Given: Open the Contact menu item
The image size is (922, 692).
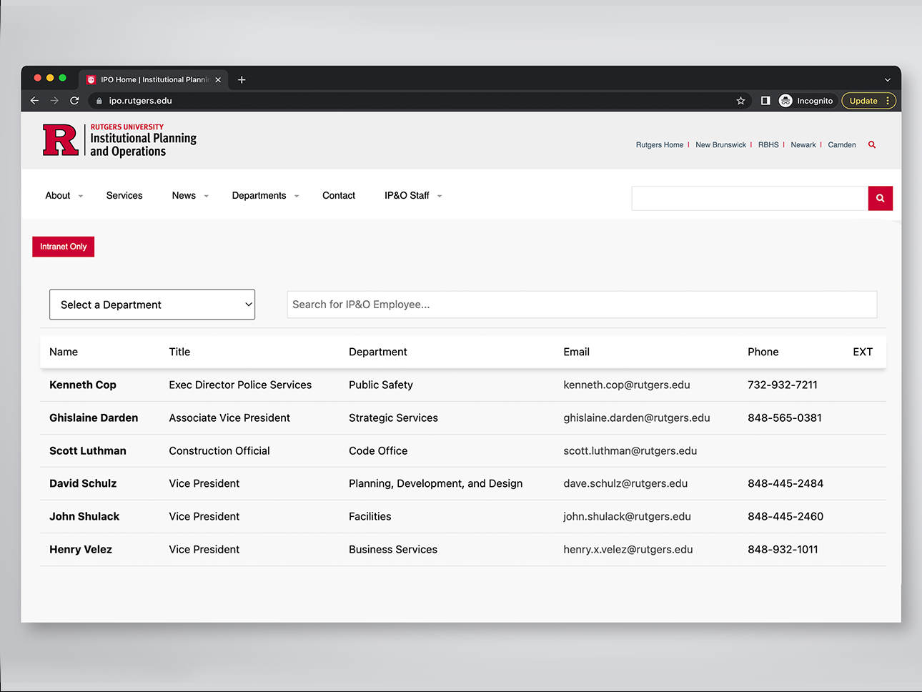Looking at the screenshot, I should [338, 195].
